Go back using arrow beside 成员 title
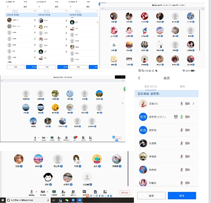This screenshot has width=211, height=203. [139, 78]
